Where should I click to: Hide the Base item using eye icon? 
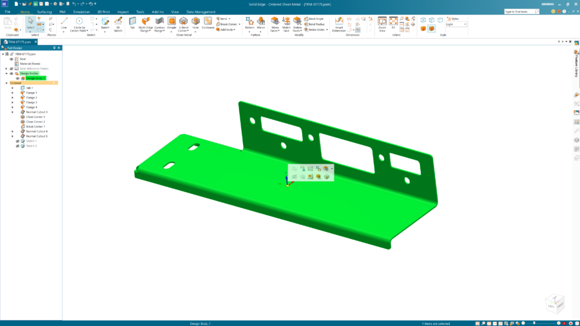tap(12, 59)
